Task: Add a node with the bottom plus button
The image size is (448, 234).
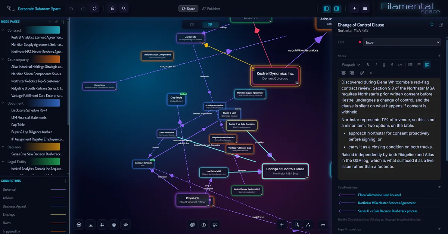Action: pyautogui.click(x=282, y=224)
